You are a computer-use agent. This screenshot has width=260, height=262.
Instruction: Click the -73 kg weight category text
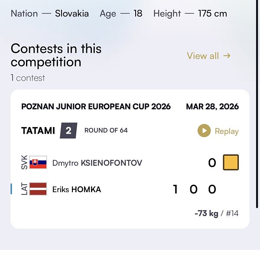[207, 213]
